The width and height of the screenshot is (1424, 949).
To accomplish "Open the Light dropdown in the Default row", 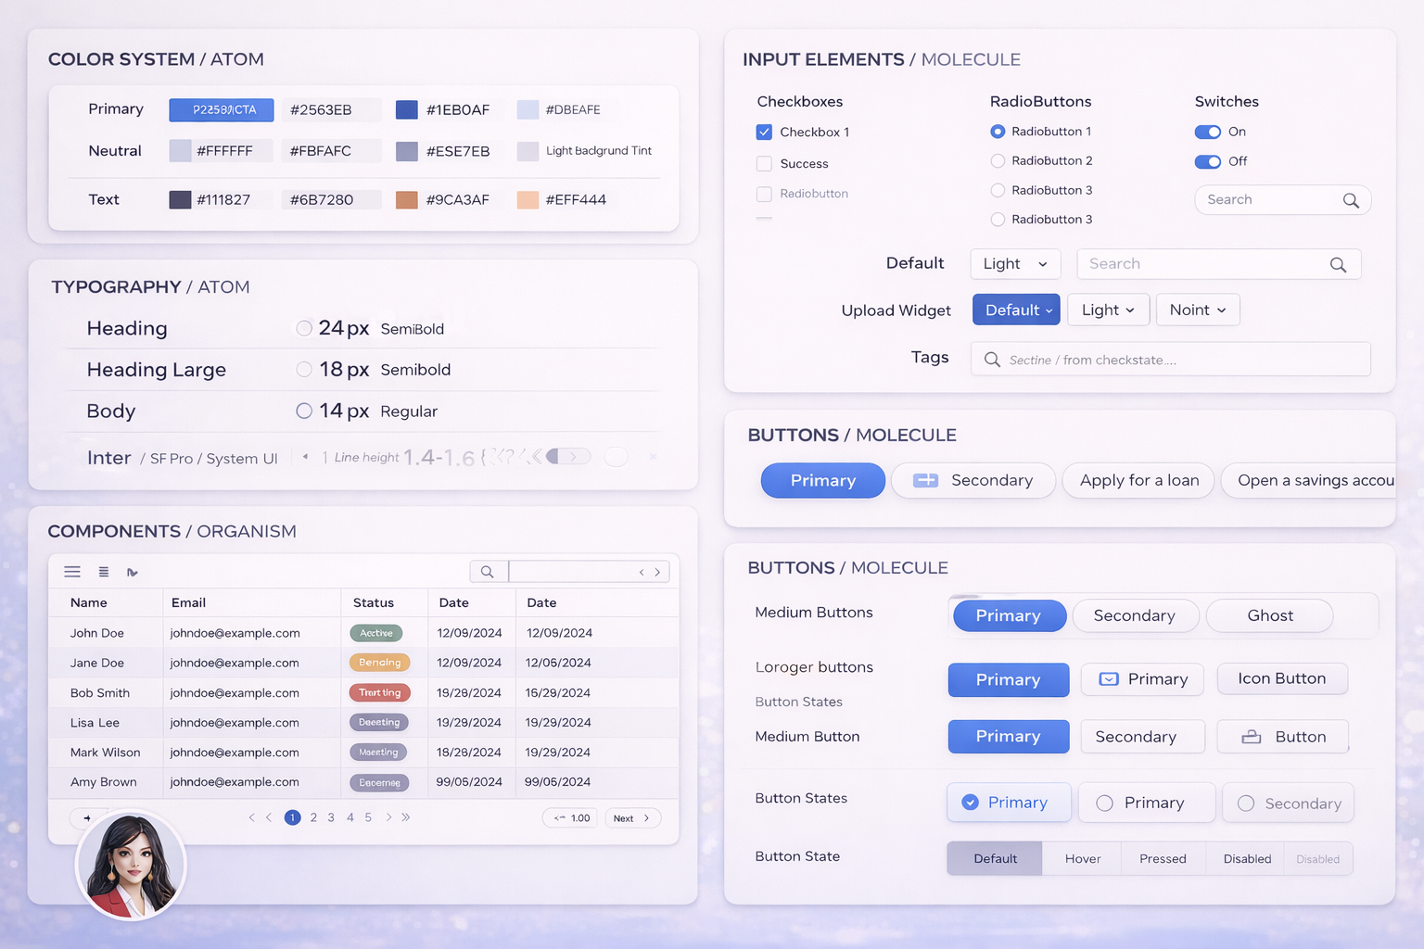I will [1015, 264].
